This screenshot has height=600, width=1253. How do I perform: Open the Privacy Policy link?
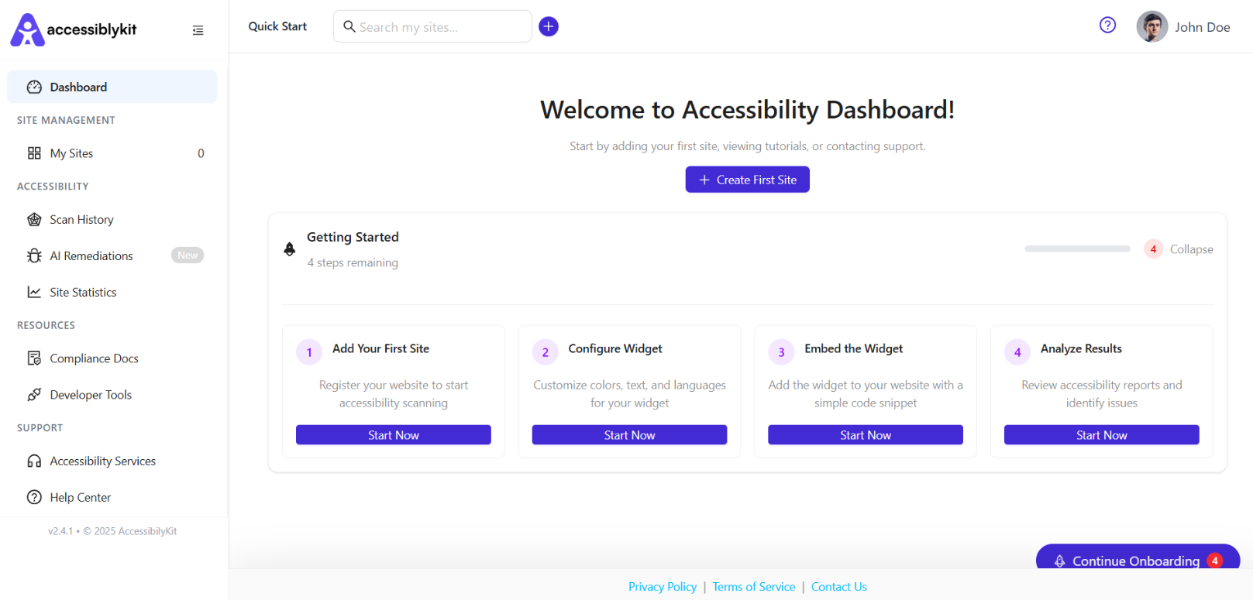pos(663,587)
